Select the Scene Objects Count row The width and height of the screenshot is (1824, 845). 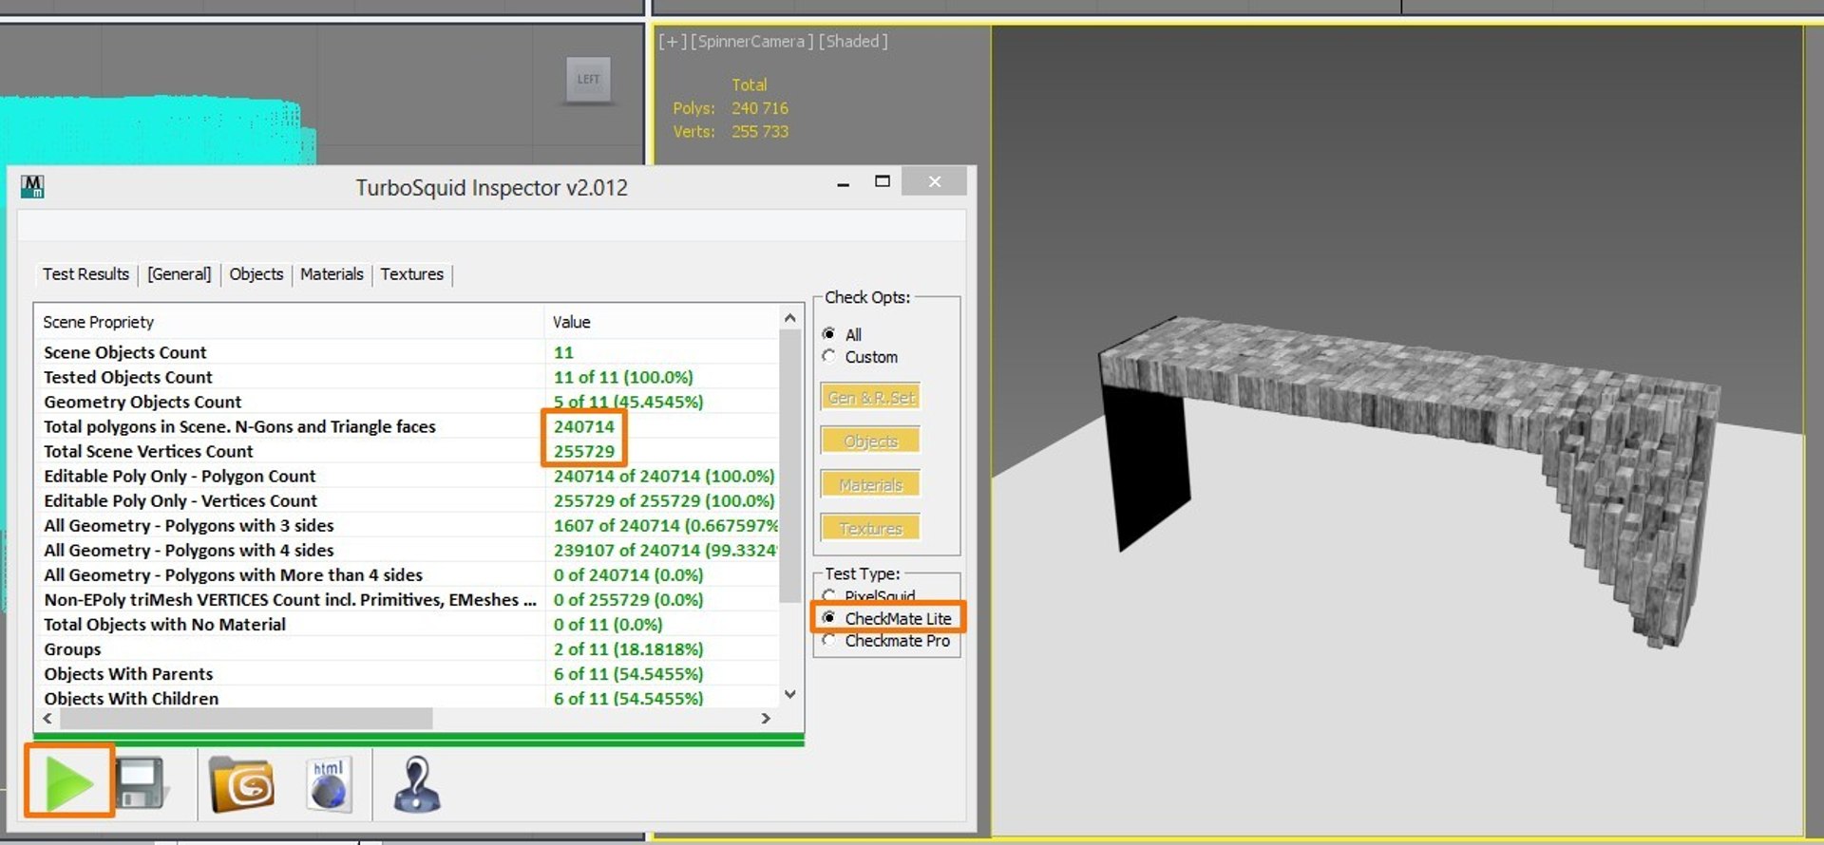(x=407, y=352)
